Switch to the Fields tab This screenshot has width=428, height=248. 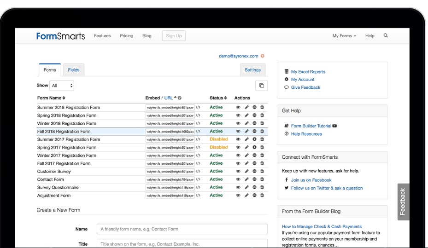tap(74, 70)
